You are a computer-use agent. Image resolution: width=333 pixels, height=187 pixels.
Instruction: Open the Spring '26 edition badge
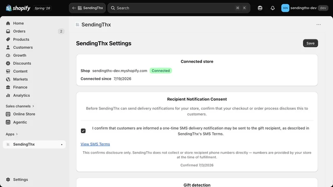click(42, 8)
